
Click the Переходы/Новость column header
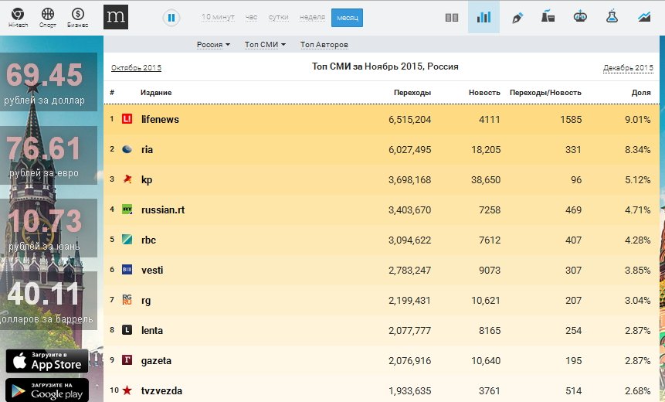[545, 93]
